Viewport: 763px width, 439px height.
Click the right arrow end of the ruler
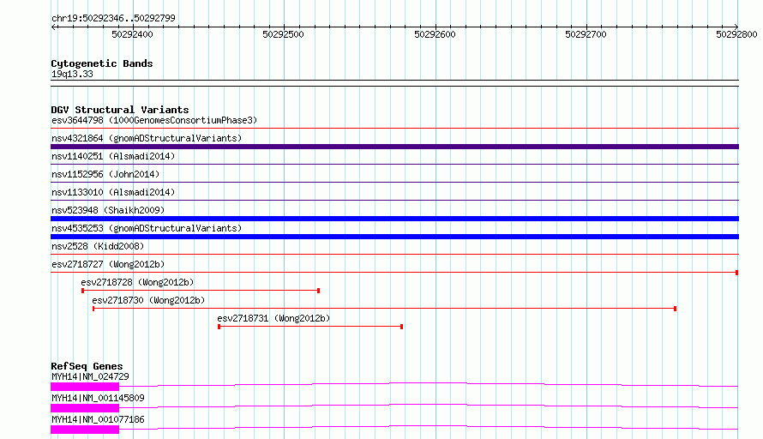[x=736, y=27]
